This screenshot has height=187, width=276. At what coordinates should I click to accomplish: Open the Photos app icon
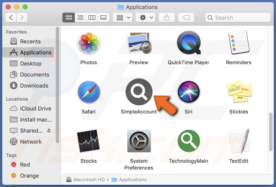[x=89, y=43]
